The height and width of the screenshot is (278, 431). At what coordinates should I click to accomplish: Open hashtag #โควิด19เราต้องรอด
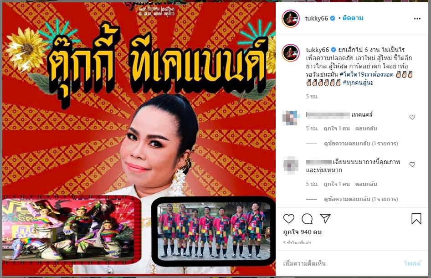(366, 75)
